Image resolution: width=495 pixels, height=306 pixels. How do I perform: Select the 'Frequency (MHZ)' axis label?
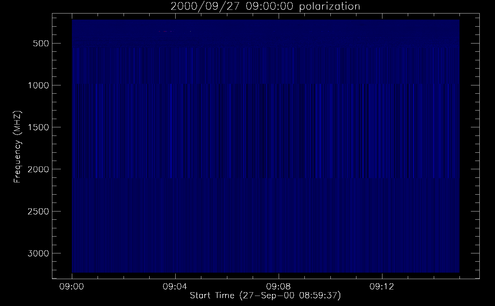coord(18,147)
